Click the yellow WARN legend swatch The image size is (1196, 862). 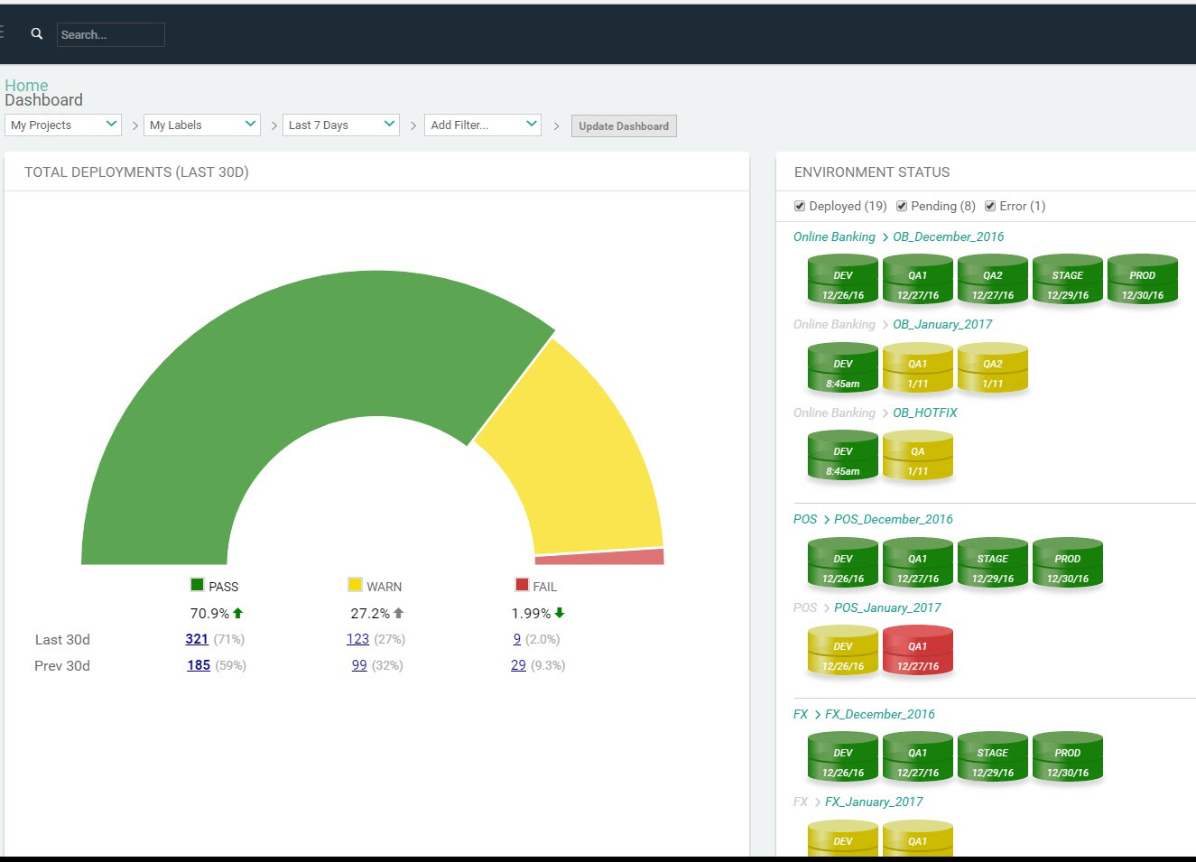[355, 586]
